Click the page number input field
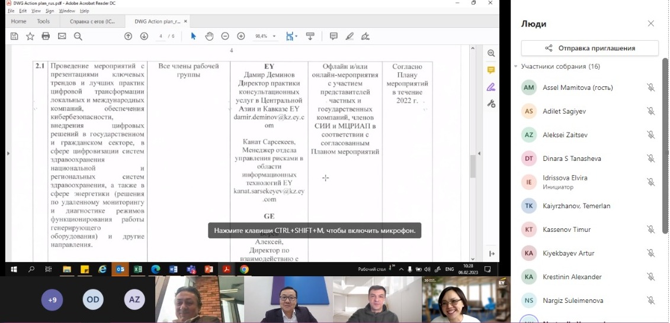 [x=161, y=36]
